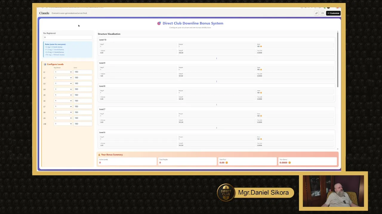
Task: Click the Level 7 heading
Action: click(x=102, y=109)
